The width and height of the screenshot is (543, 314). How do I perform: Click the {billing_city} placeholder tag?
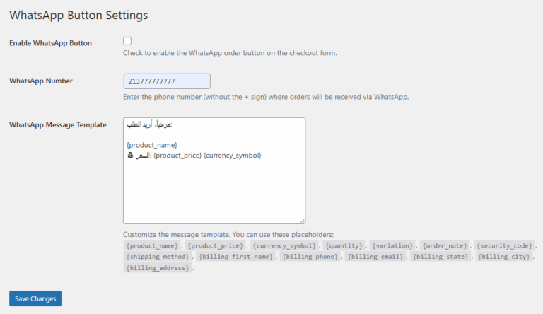(x=504, y=257)
